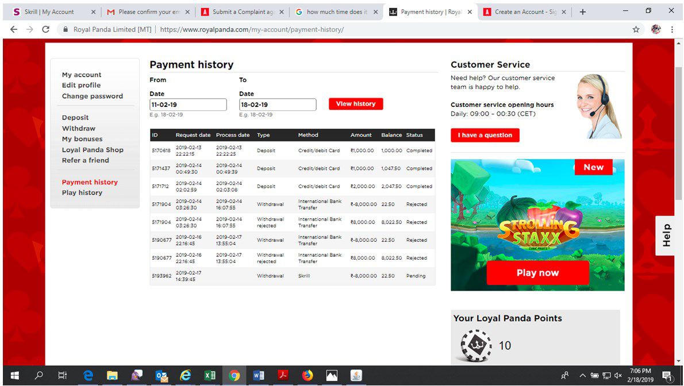Select Payment history in sidebar
This screenshot has width=684, height=386.
[x=90, y=182]
